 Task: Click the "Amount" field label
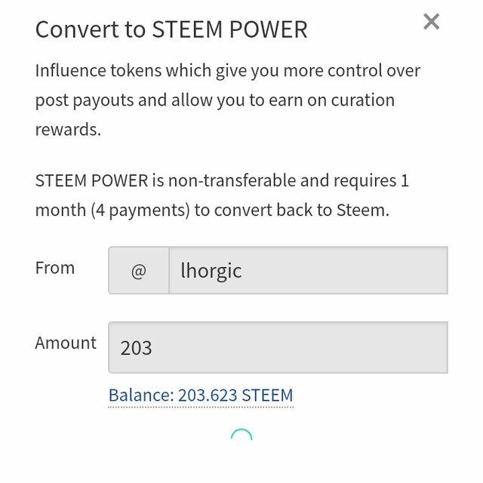(x=66, y=343)
